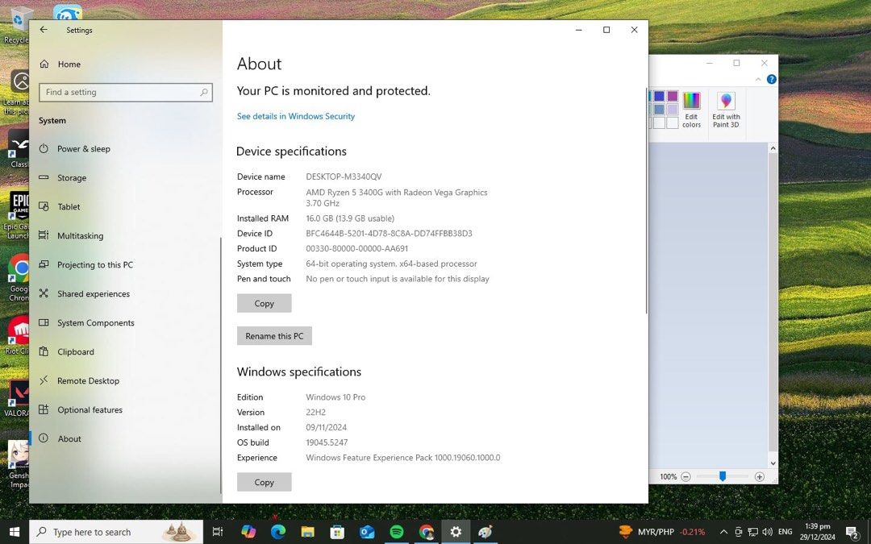
Task: Open Paint help with question mark icon
Action: 771,79
